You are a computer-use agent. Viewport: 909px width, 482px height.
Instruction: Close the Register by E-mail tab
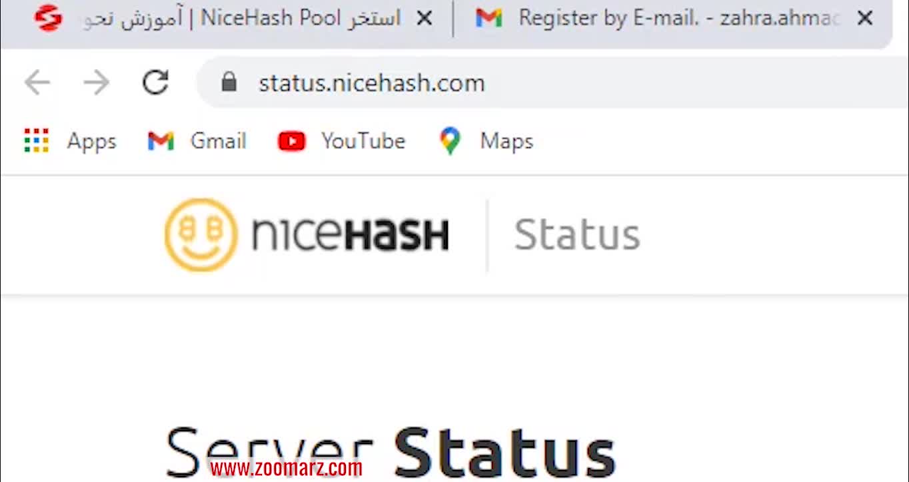[x=865, y=19]
